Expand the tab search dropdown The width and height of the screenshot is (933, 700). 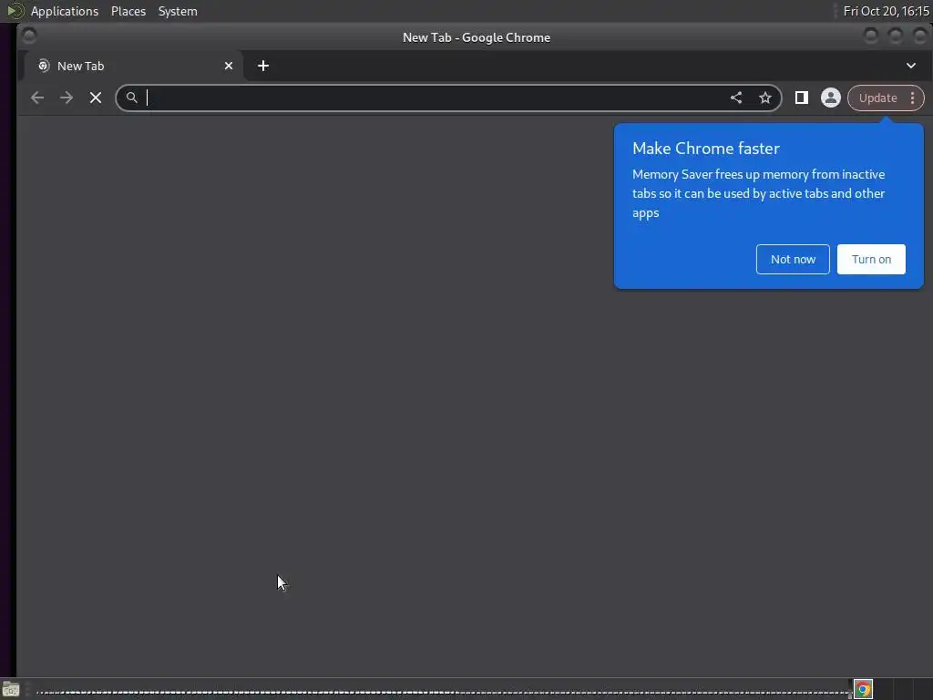click(x=911, y=66)
